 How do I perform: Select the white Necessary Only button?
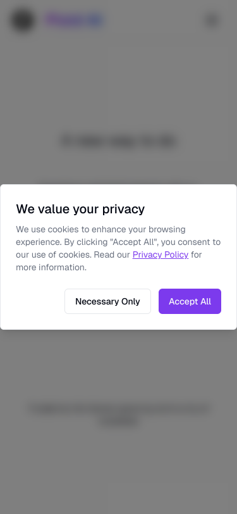pos(107,301)
